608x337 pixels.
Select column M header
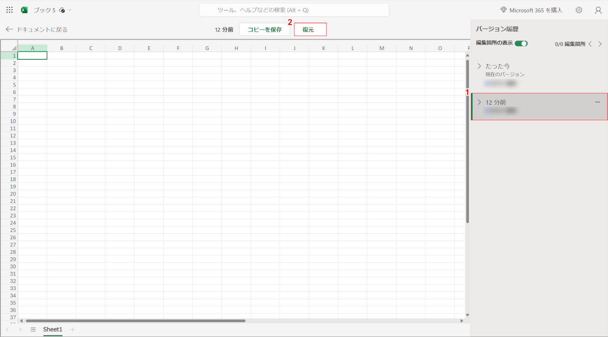[x=382, y=48]
